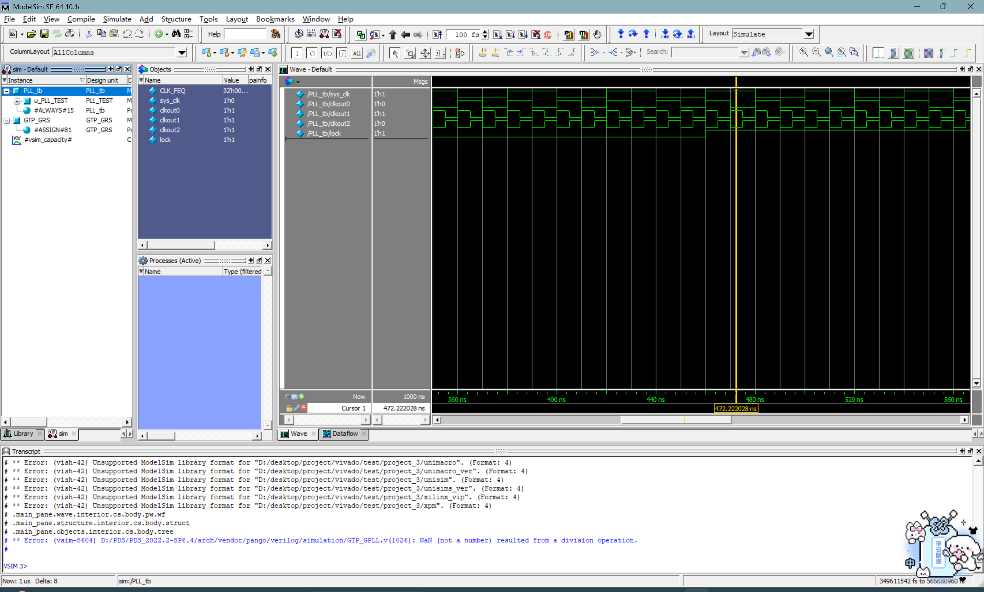Toggle the lock icon next to Cursor 1
The width and height of the screenshot is (984, 592).
tap(289, 408)
